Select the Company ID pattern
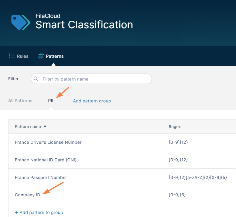 [28, 195]
